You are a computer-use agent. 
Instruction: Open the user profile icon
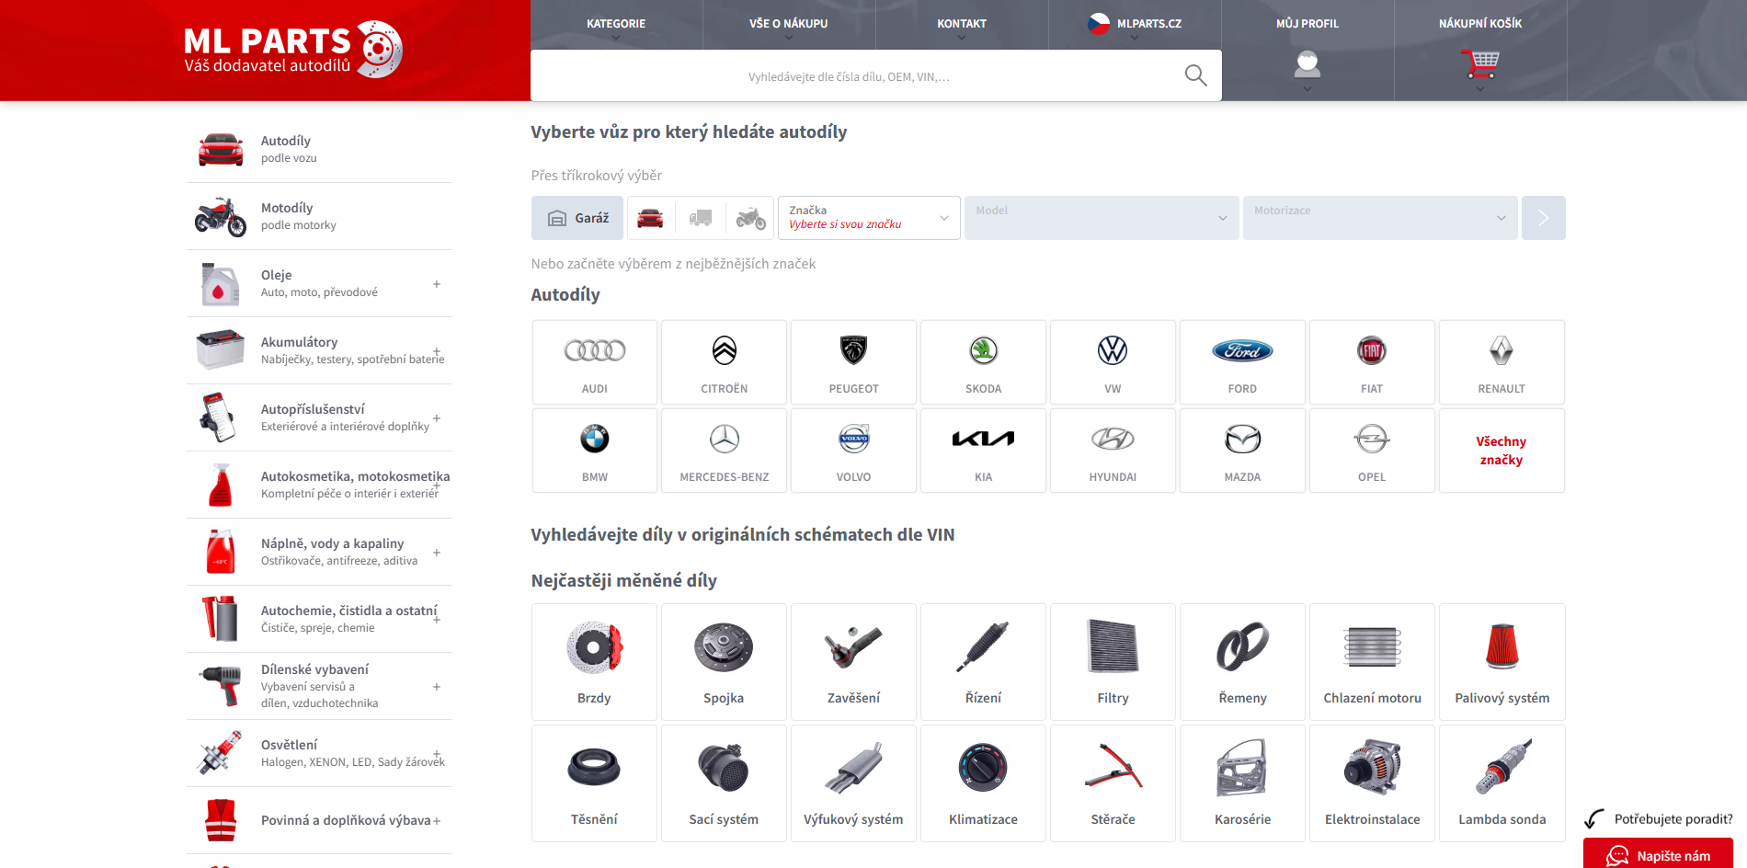pos(1307,65)
